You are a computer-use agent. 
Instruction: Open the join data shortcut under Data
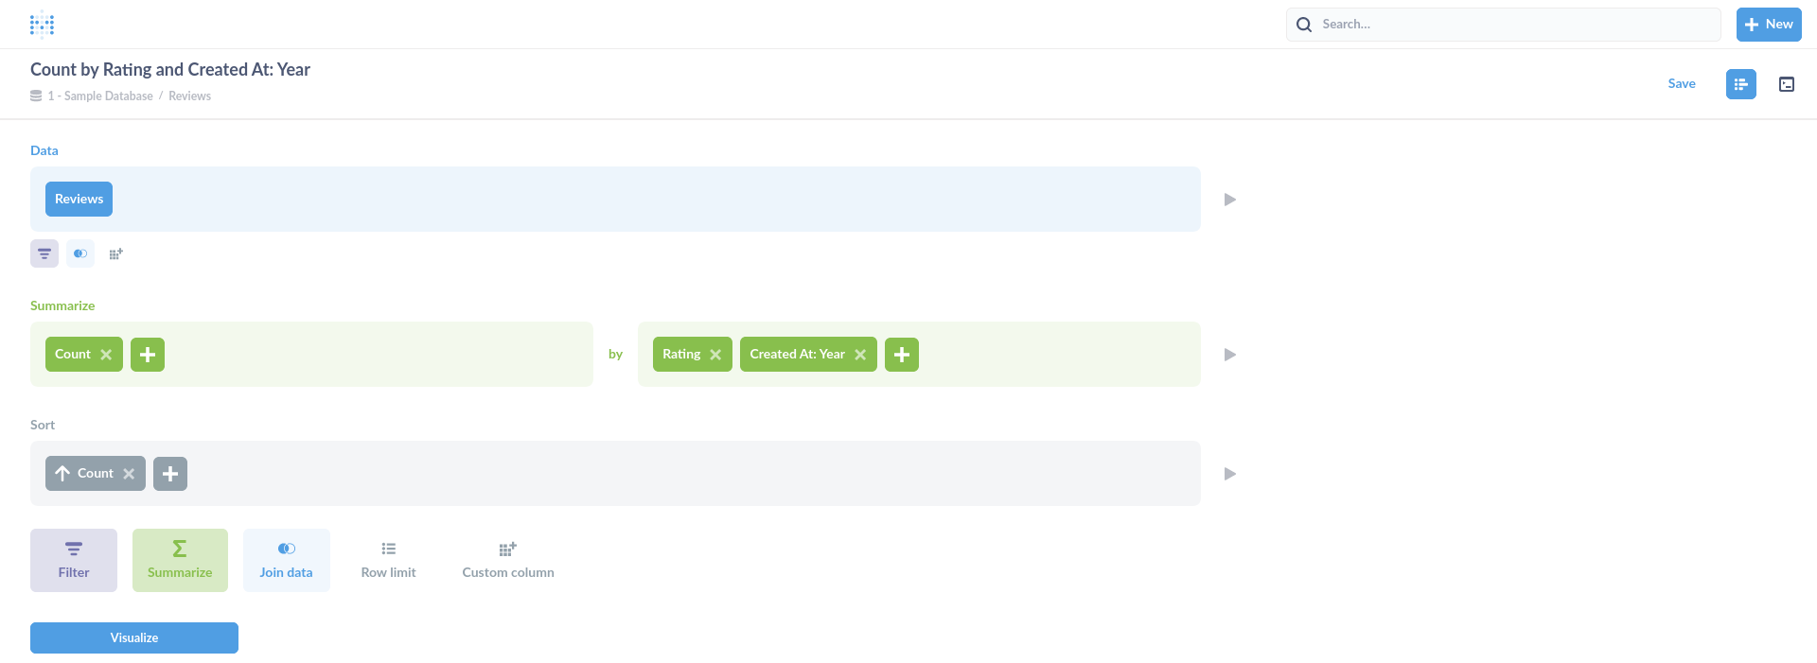click(79, 253)
